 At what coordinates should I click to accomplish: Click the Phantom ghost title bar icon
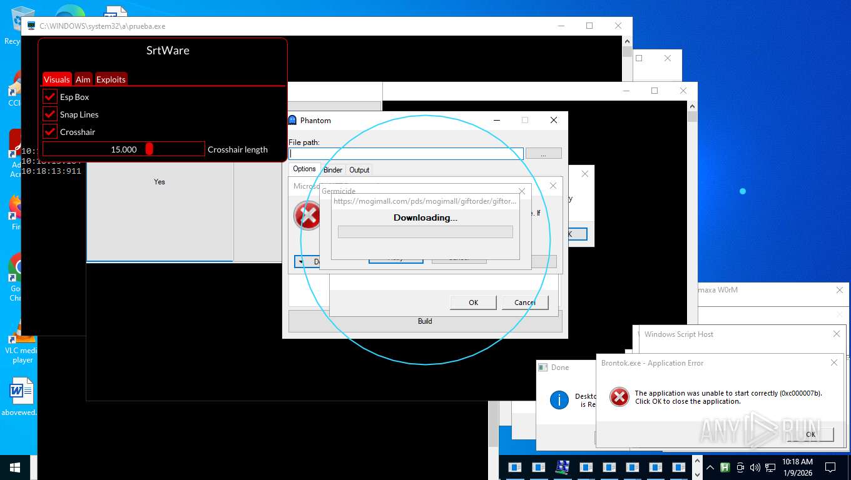(x=292, y=120)
